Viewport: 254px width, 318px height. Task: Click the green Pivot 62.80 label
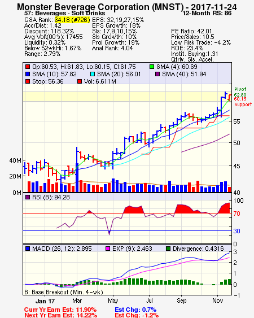point(240,92)
